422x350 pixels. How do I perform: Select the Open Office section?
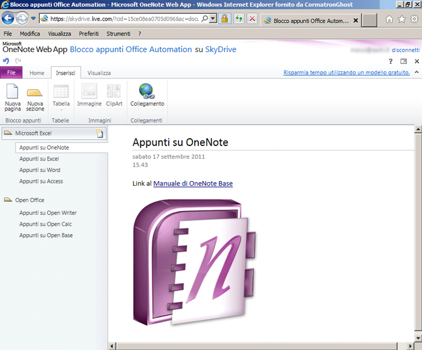click(x=30, y=200)
